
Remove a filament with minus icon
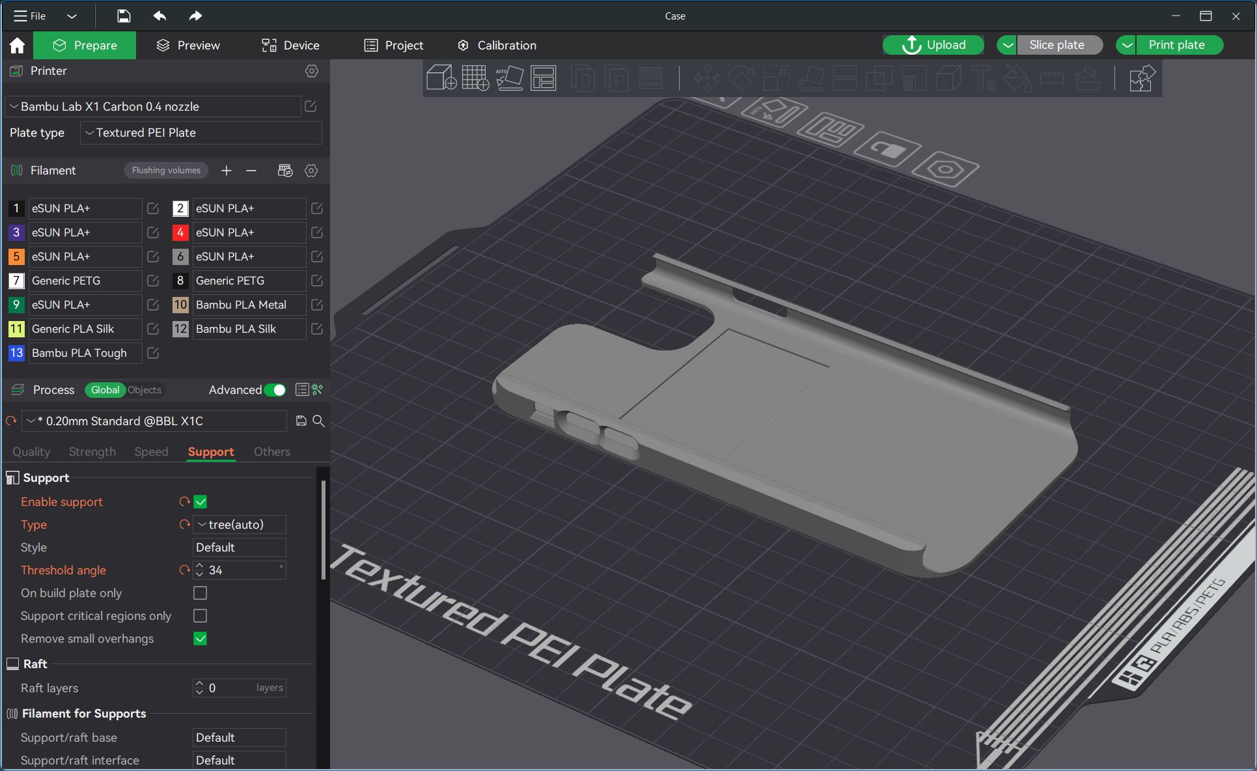coord(251,171)
